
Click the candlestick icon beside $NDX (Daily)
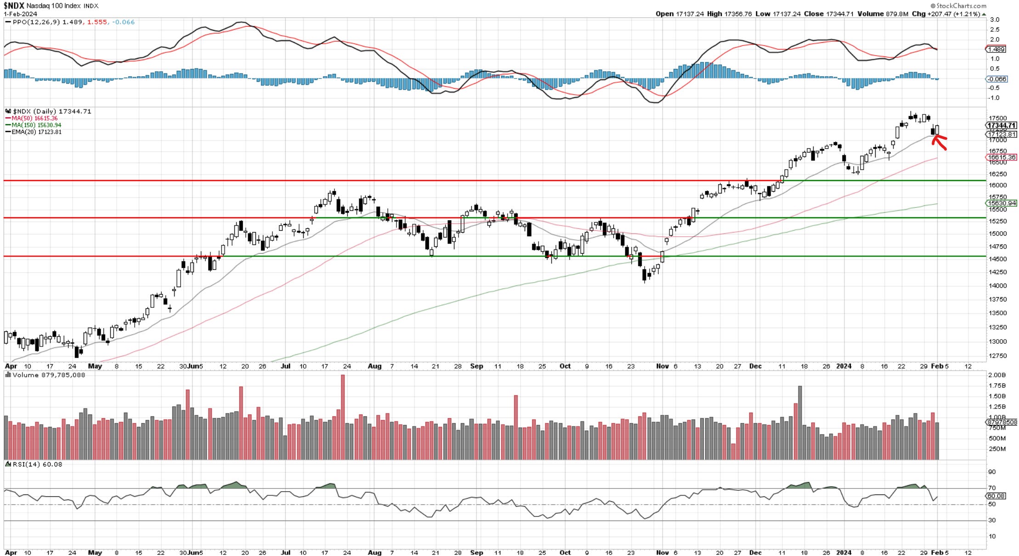click(x=8, y=111)
